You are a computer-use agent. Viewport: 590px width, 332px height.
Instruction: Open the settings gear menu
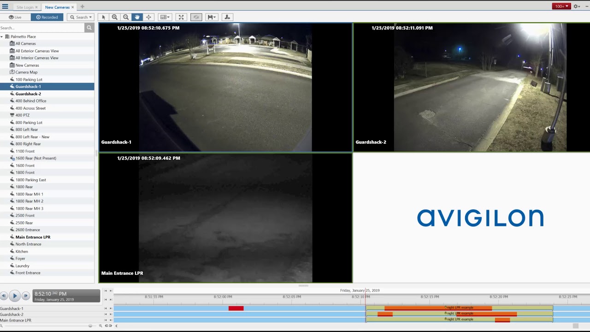point(577,6)
